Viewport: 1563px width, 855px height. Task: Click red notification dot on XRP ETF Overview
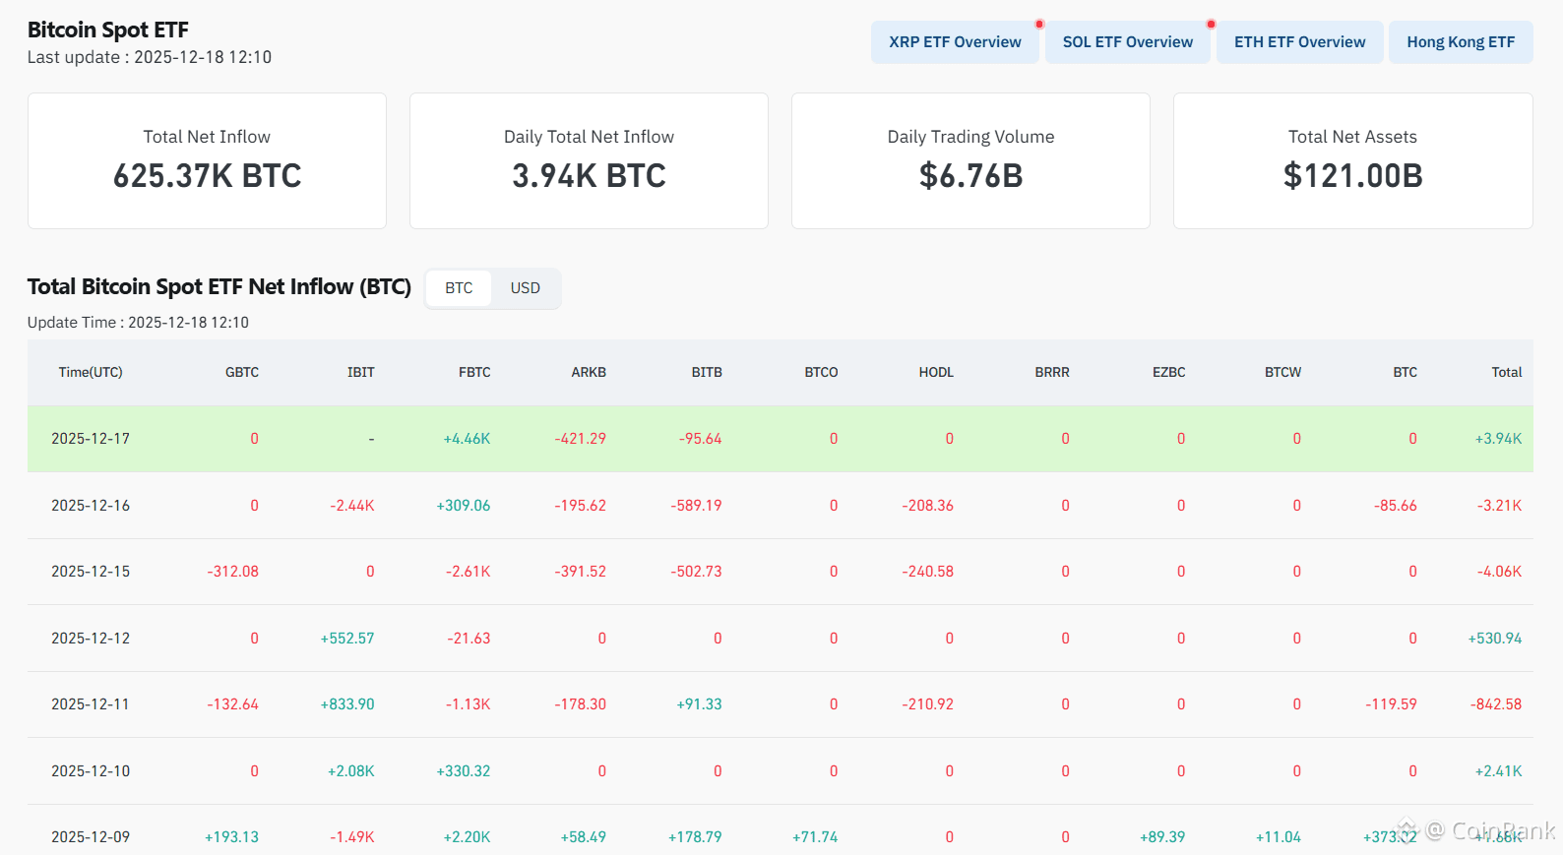point(1039,25)
